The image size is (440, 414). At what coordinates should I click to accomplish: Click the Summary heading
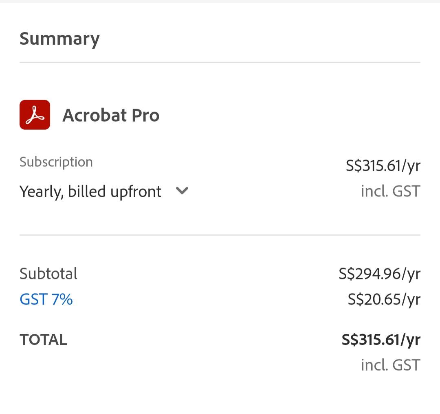(59, 39)
